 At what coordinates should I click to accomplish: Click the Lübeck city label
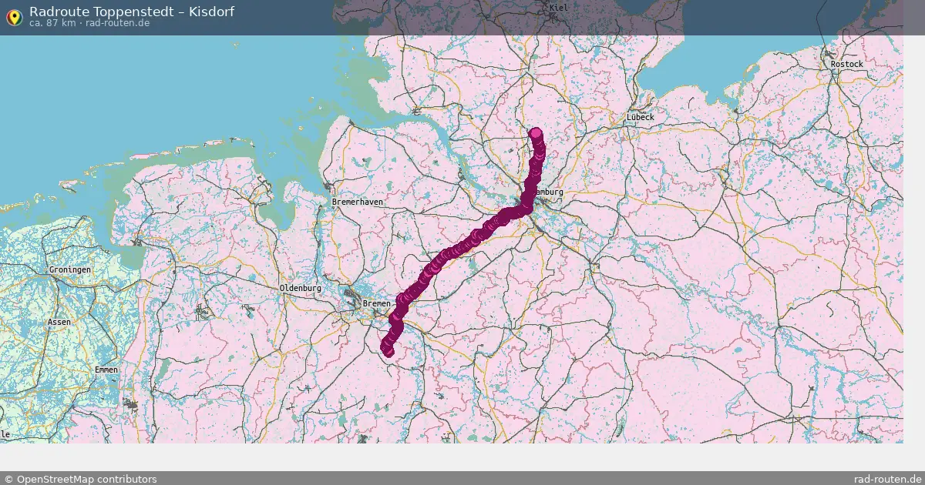[x=641, y=117]
